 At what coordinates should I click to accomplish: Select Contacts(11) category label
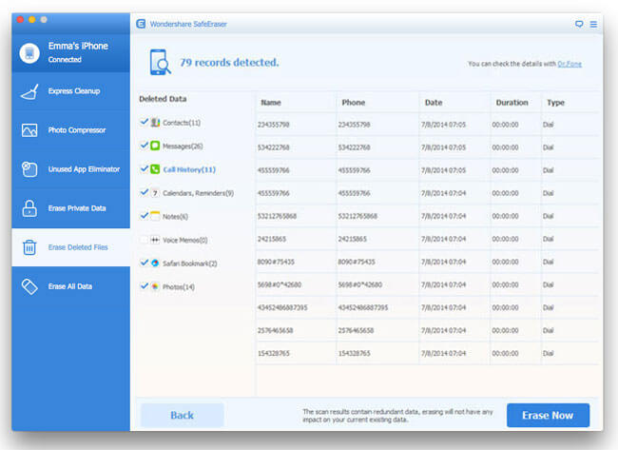coord(182,123)
